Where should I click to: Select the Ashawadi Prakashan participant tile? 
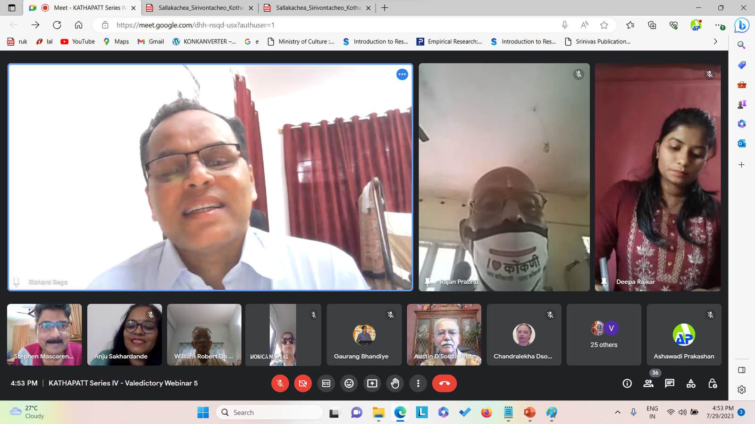684,334
